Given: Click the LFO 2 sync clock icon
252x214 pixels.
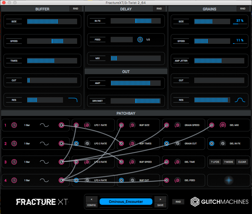Looking at the screenshot, I should pos(14,143).
